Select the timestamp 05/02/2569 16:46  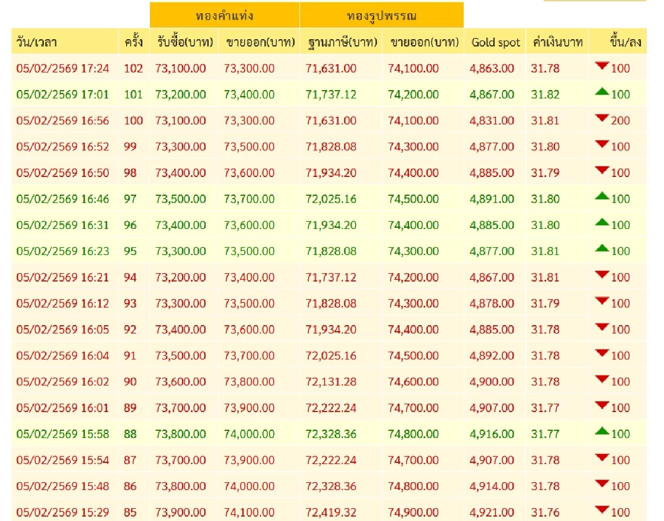[63, 199]
